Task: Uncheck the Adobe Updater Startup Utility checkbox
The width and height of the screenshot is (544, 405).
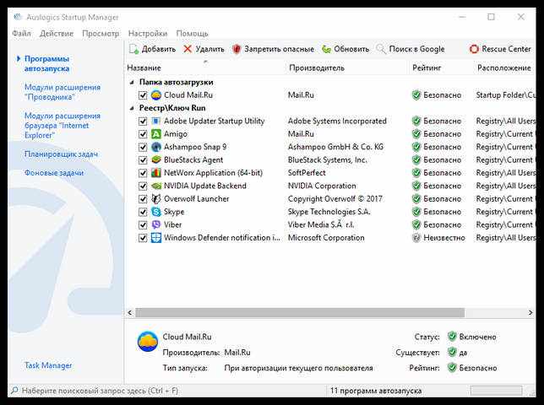Action: click(x=143, y=121)
